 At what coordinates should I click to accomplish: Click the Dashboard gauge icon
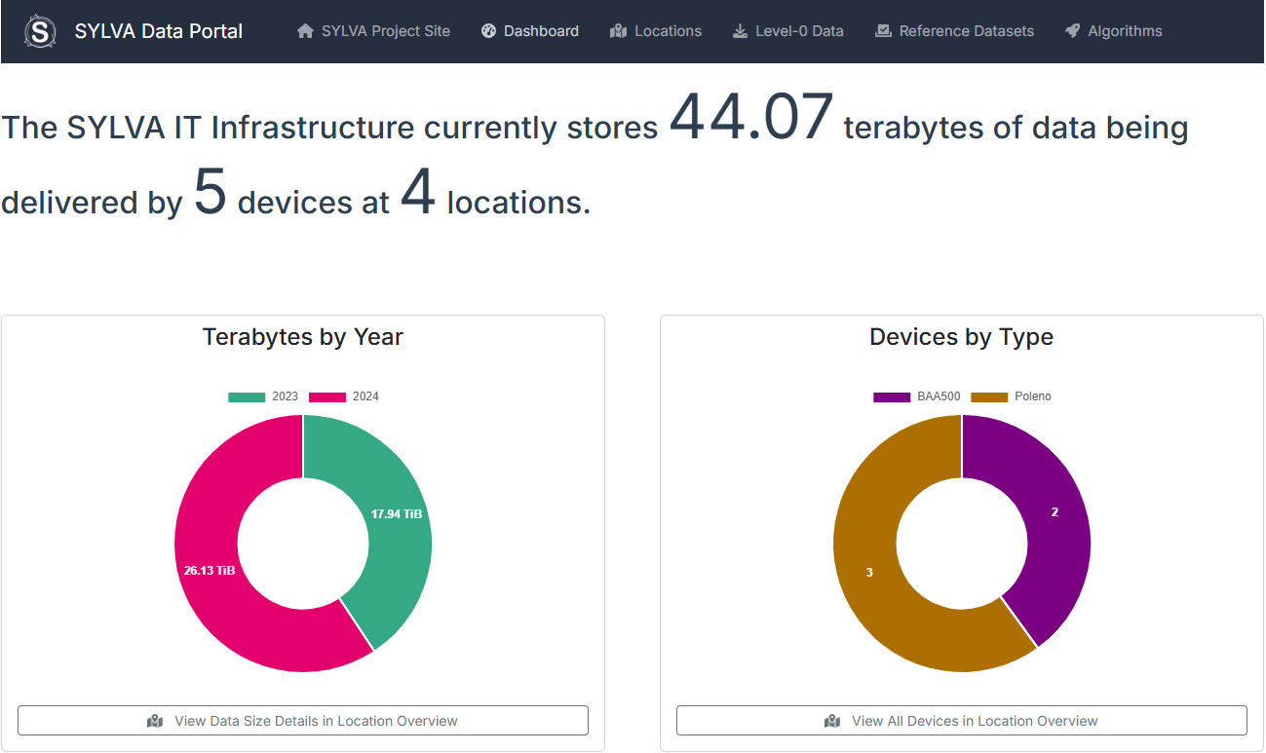point(489,31)
